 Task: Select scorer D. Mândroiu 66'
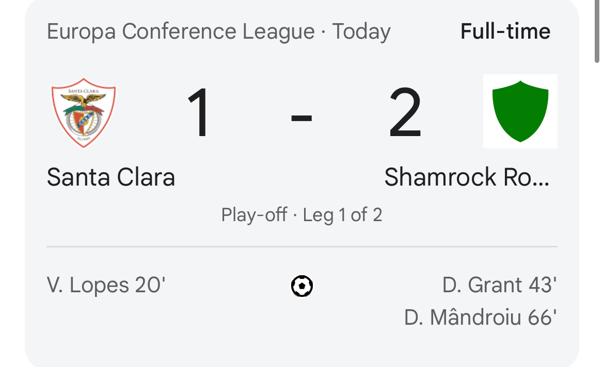pyautogui.click(x=480, y=318)
